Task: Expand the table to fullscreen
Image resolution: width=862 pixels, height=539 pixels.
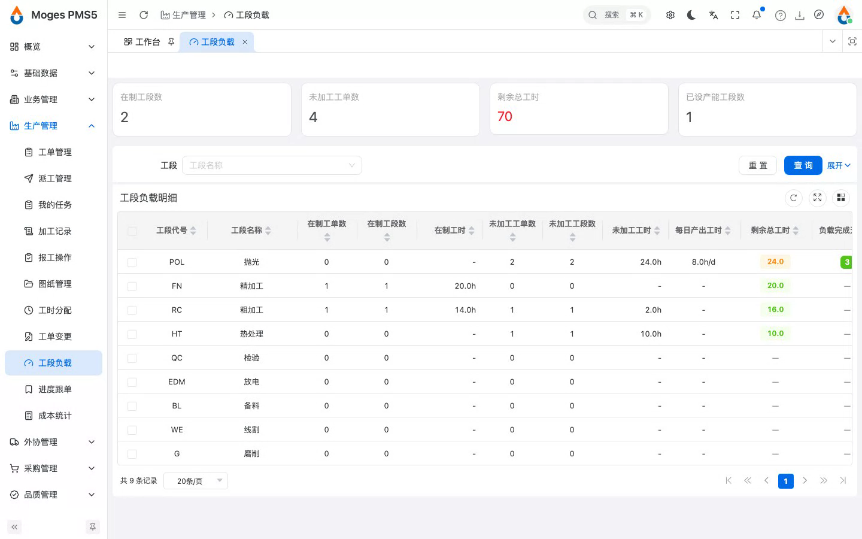Action: 818,198
